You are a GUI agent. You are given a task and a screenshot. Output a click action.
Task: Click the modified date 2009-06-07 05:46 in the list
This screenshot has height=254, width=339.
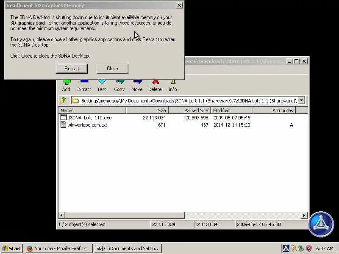tap(231, 118)
